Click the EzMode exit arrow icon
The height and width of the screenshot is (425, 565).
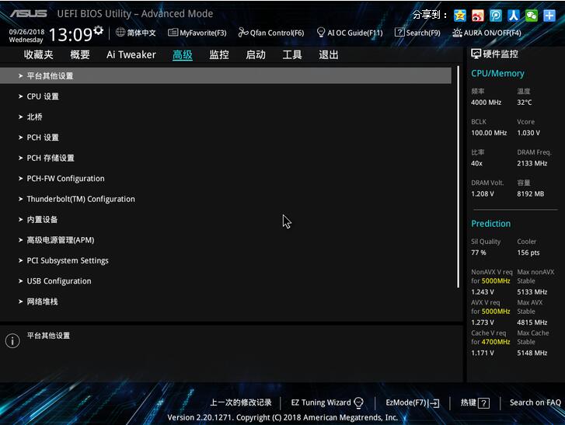(x=434, y=403)
